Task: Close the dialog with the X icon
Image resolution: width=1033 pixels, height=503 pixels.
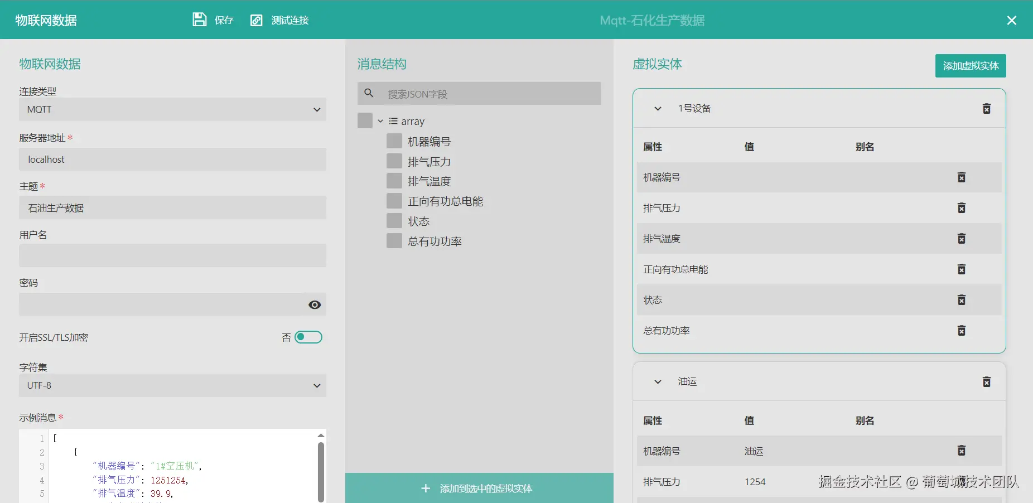Action: tap(1011, 21)
